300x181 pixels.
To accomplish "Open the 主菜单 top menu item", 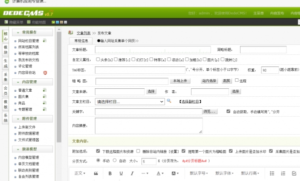I will [258, 13].
